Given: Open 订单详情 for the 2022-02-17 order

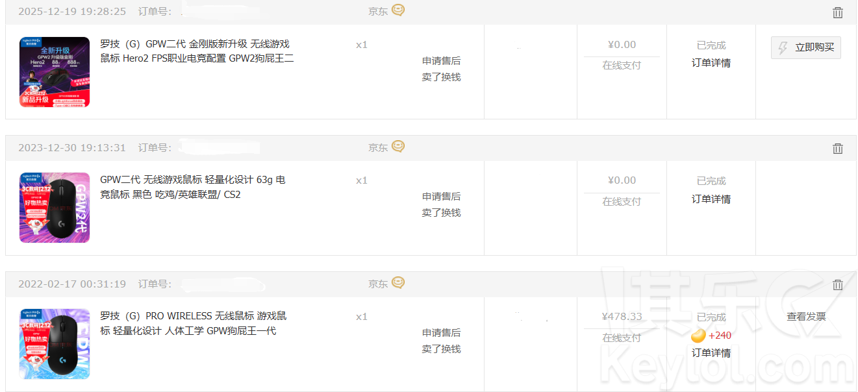Looking at the screenshot, I should tap(711, 353).
